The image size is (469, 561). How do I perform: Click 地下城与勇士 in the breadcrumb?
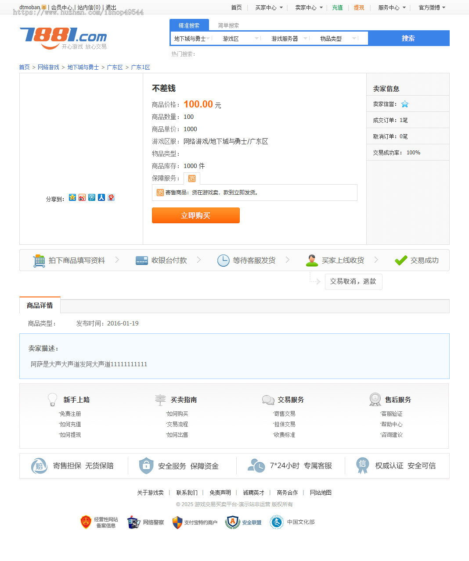[x=83, y=67]
